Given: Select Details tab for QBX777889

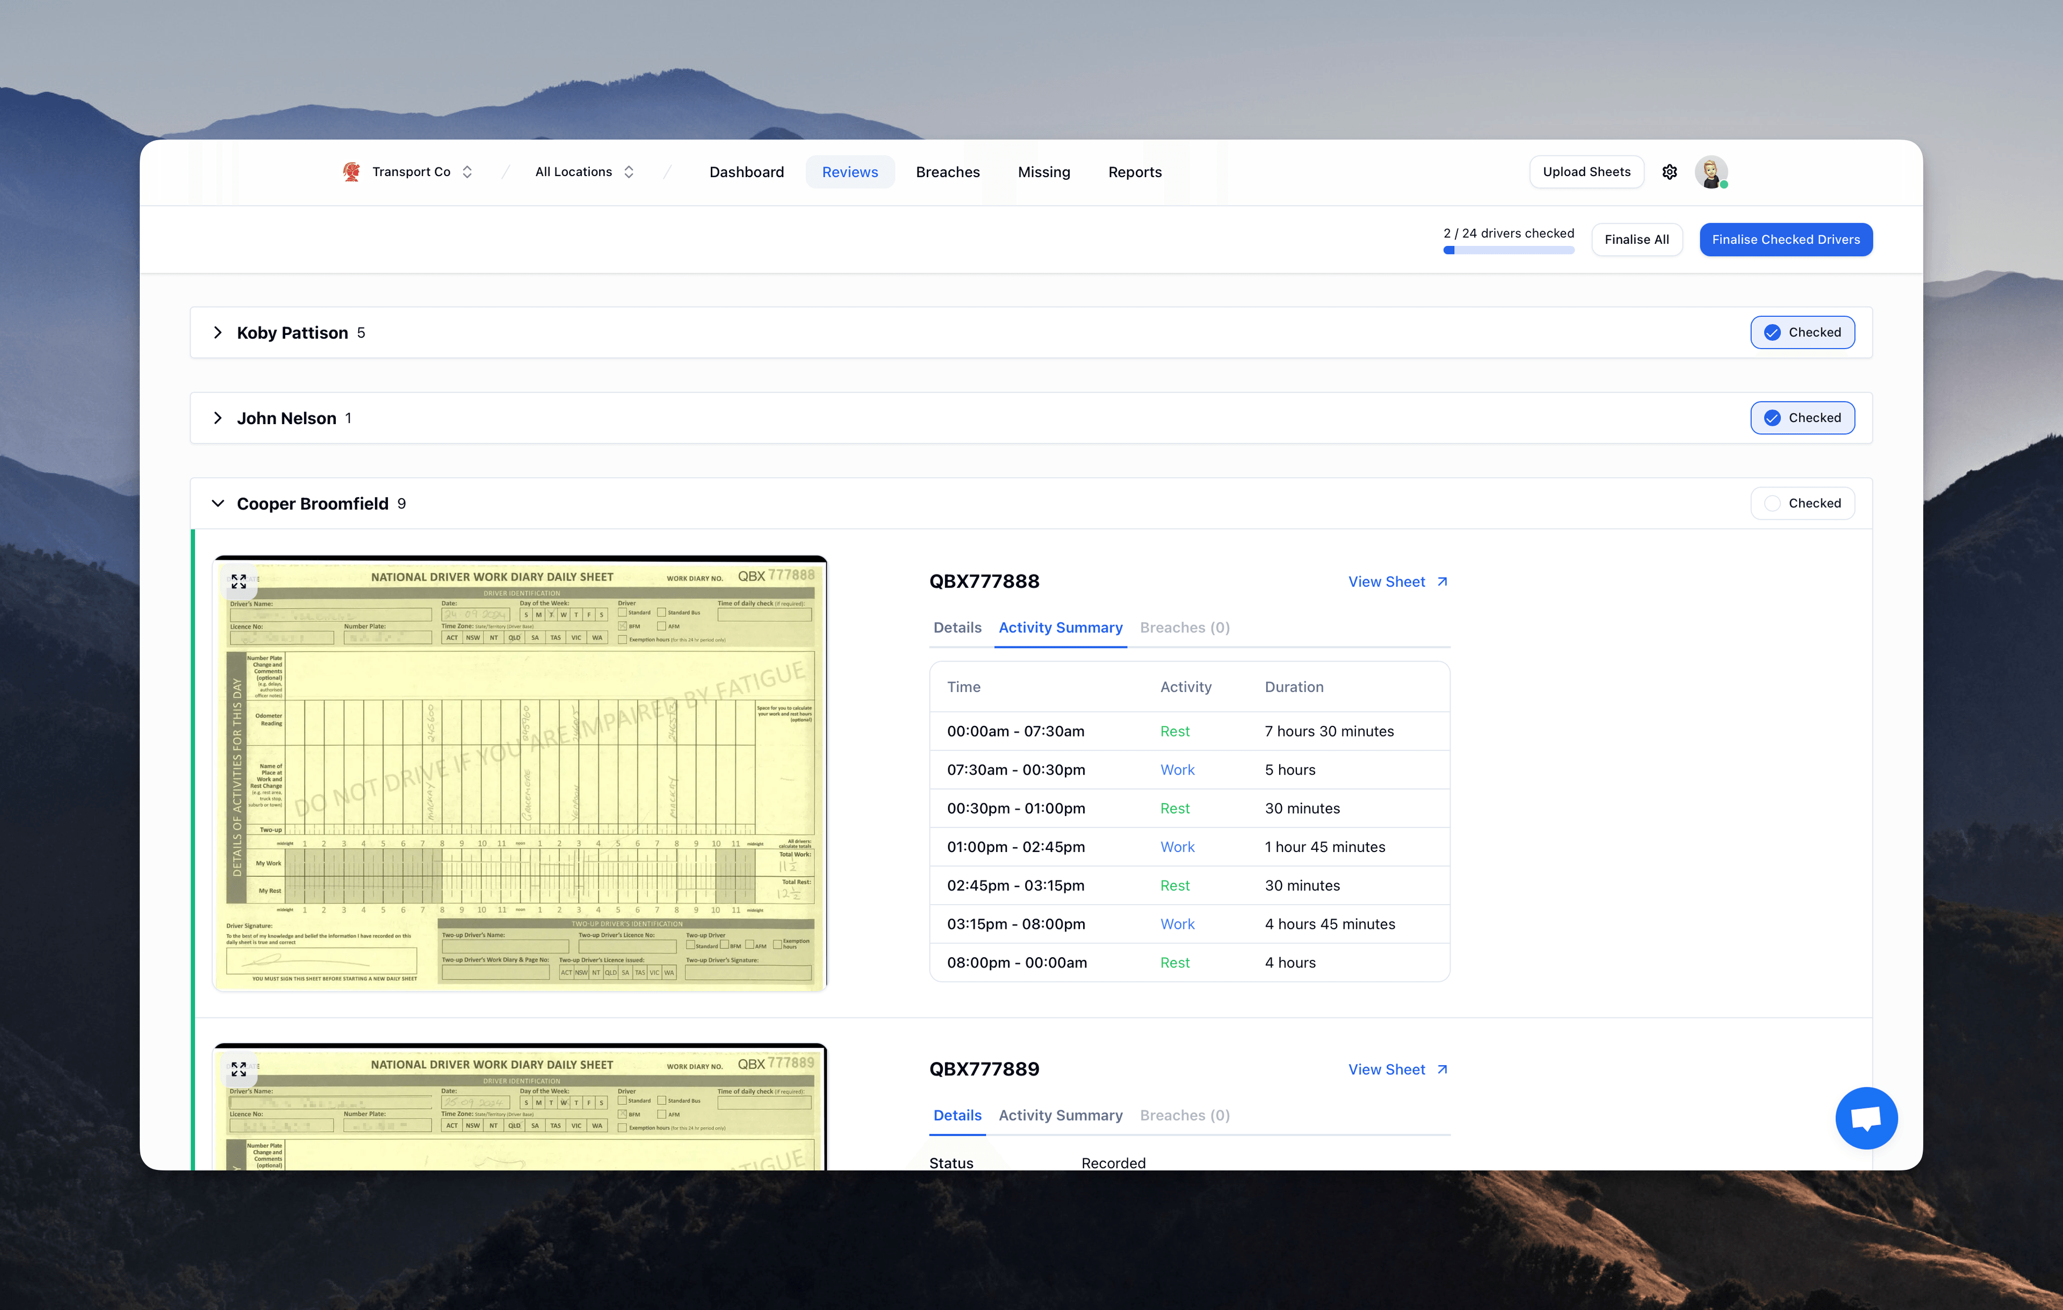Looking at the screenshot, I should pyautogui.click(x=957, y=1116).
